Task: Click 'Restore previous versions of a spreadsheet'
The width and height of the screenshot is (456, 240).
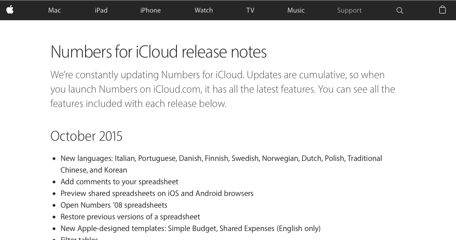Action: click(130, 217)
